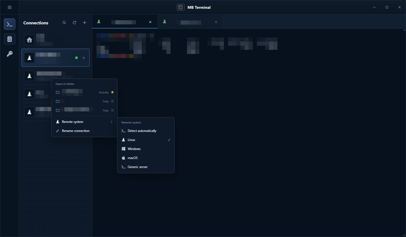The image size is (406, 237).
Task: Unstar the folder opened Yesterday
Action: pos(112,92)
